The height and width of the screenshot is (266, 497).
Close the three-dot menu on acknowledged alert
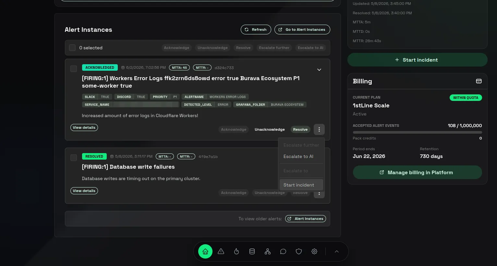(x=319, y=129)
